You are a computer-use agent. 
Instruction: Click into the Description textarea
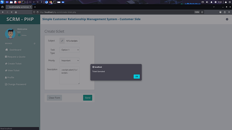point(69,75)
